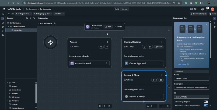Open the UiPath app launcher grid
This screenshot has width=217, height=110.
coord(4,9)
